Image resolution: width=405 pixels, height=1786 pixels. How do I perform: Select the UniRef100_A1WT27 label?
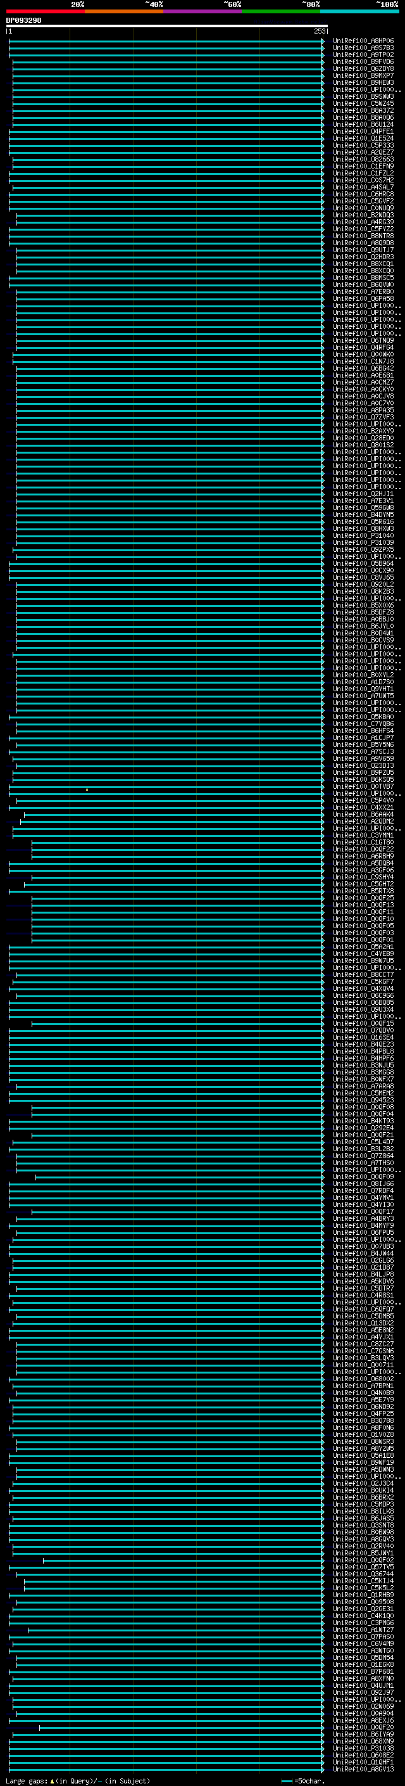pos(363,1630)
